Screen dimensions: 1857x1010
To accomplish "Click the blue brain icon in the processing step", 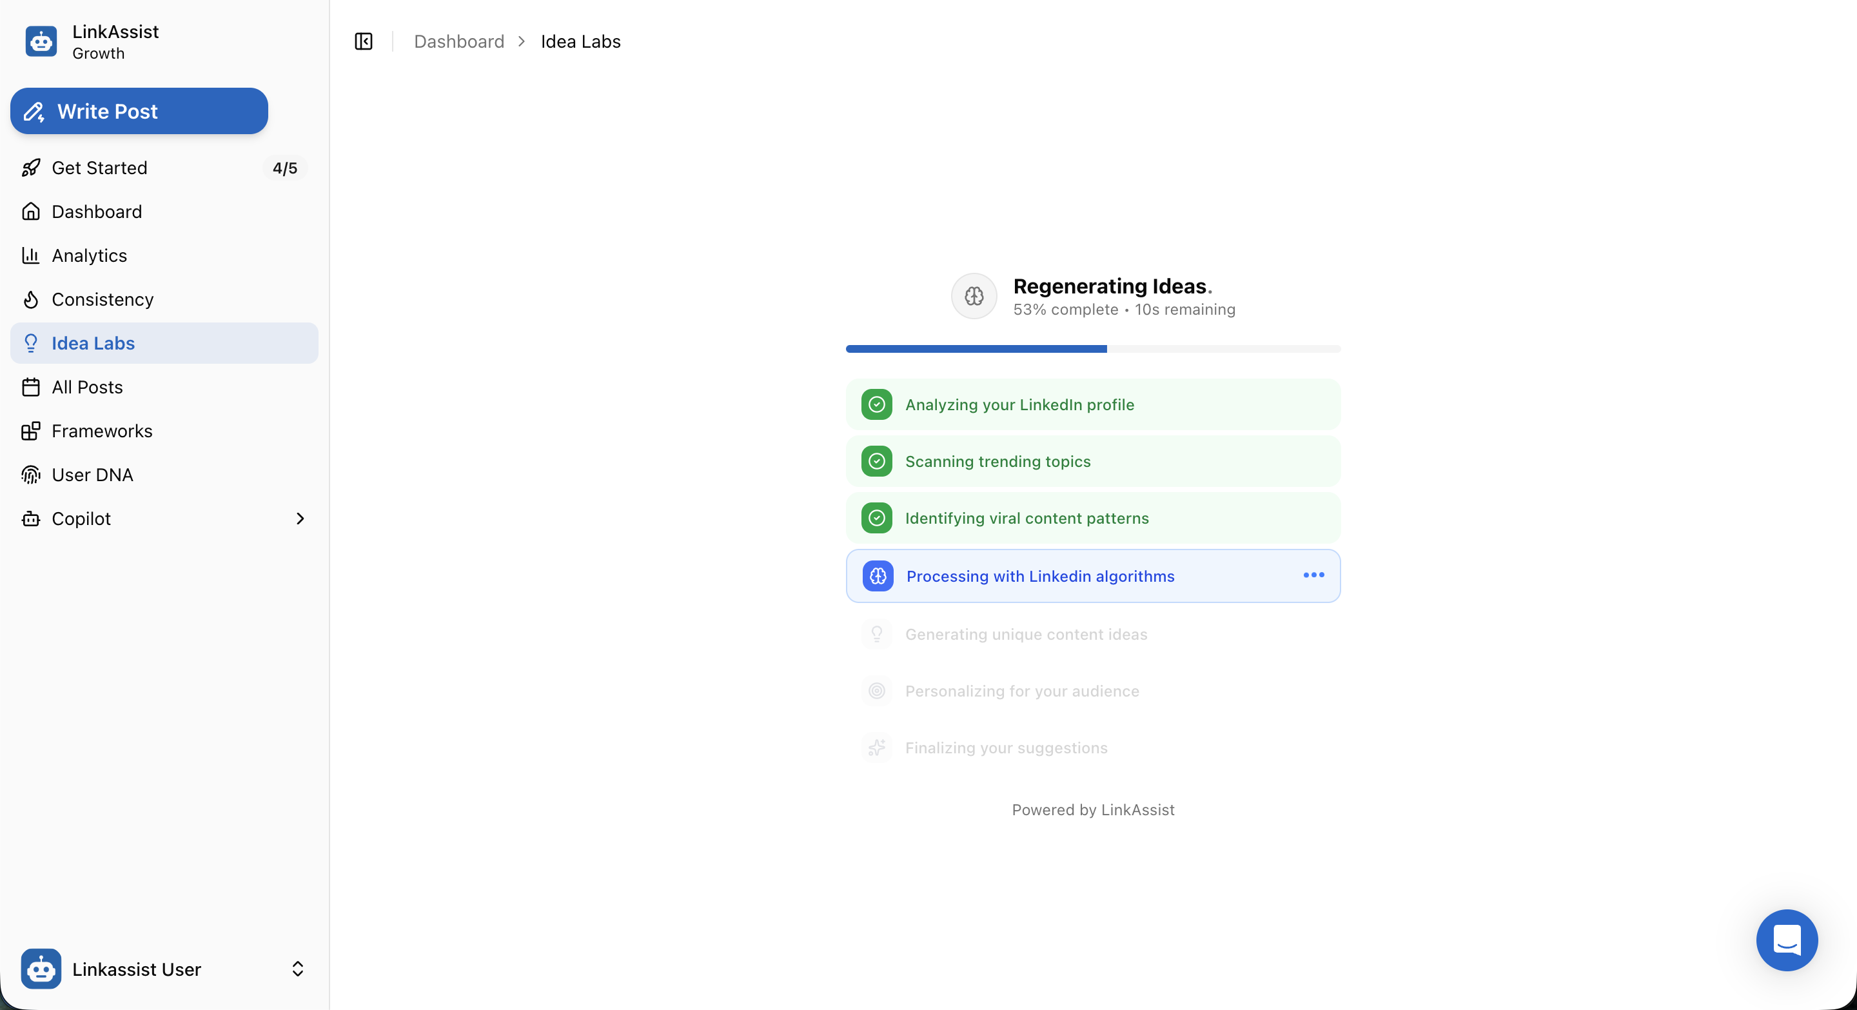I will [x=878, y=576].
